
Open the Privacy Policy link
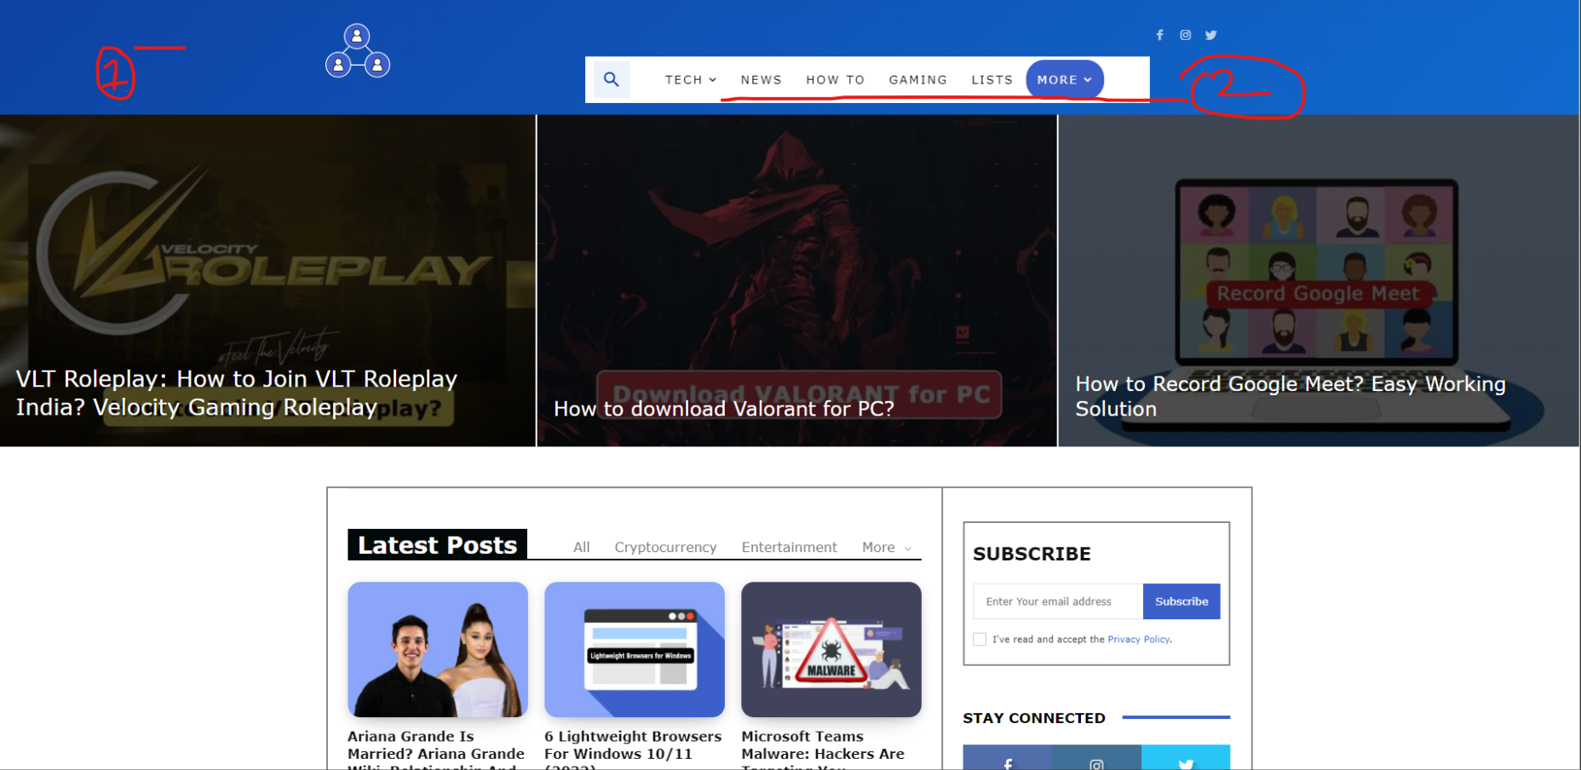coord(1139,640)
